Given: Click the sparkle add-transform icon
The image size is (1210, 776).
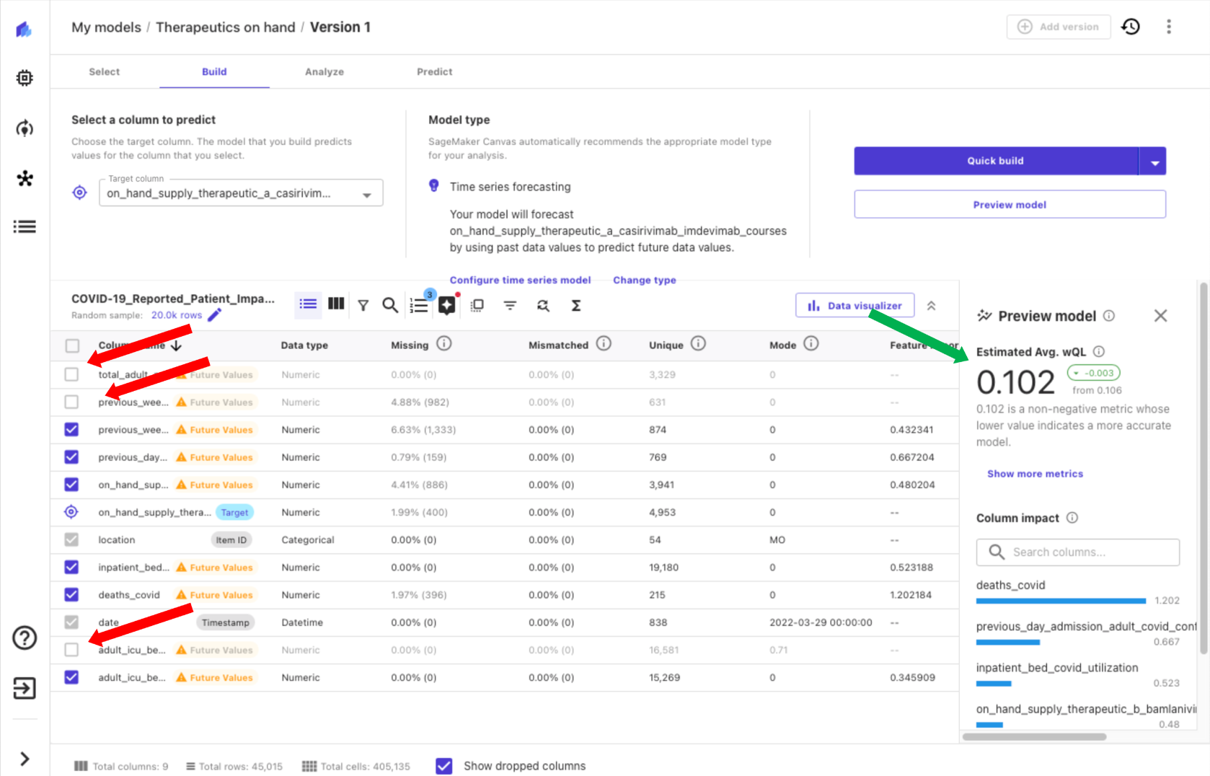Looking at the screenshot, I should (447, 305).
